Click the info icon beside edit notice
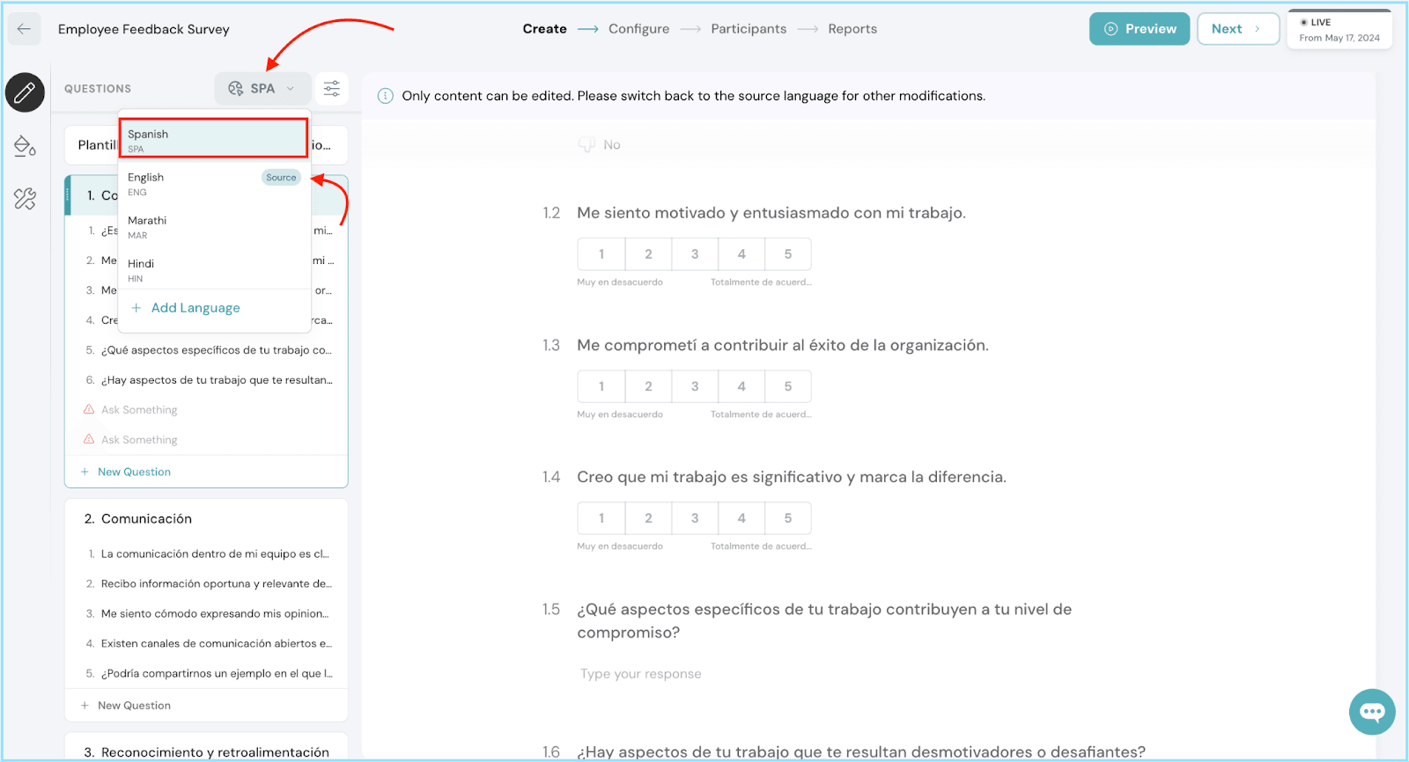 point(385,96)
